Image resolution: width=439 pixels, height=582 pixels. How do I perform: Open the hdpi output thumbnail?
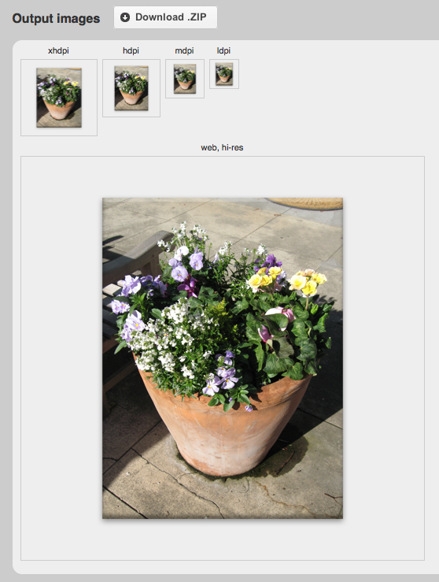pos(131,88)
